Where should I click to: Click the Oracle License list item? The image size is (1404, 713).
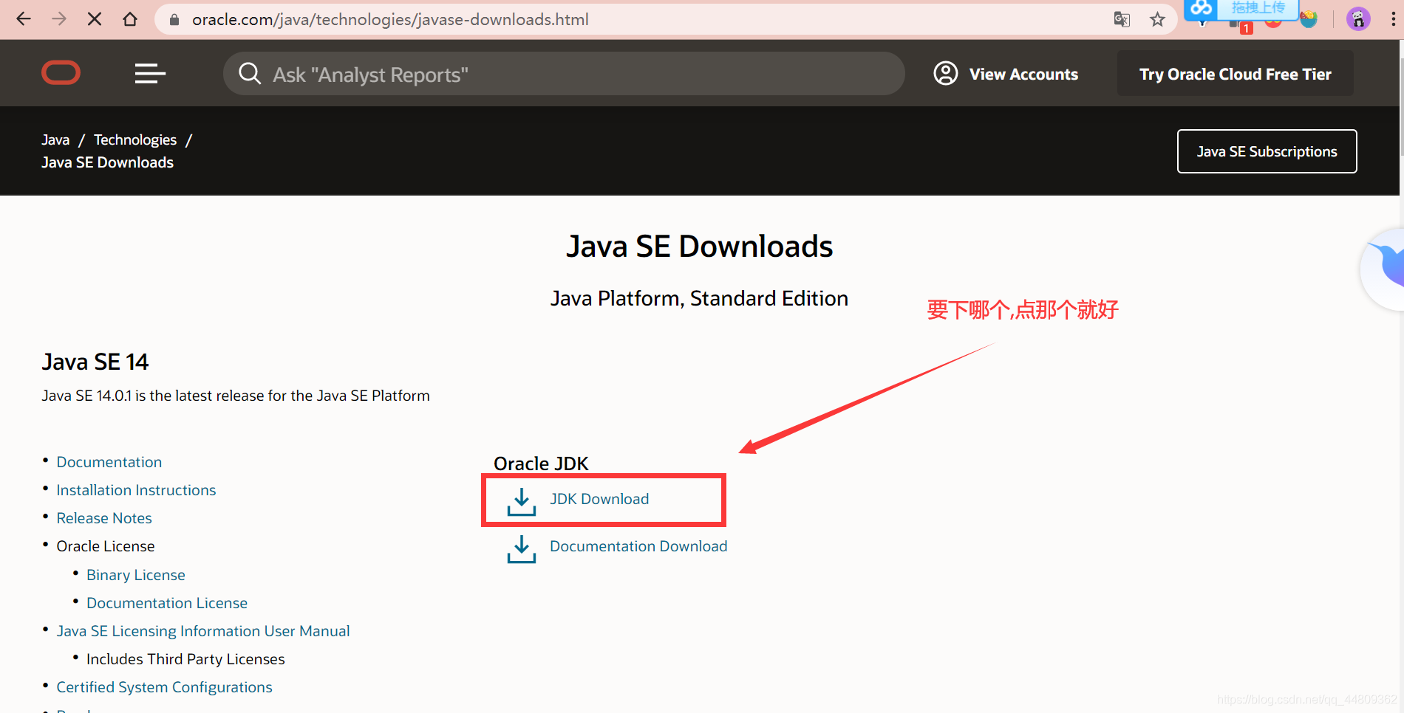[x=106, y=546]
